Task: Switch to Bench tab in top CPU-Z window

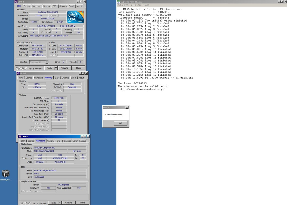Action: click(x=72, y=6)
